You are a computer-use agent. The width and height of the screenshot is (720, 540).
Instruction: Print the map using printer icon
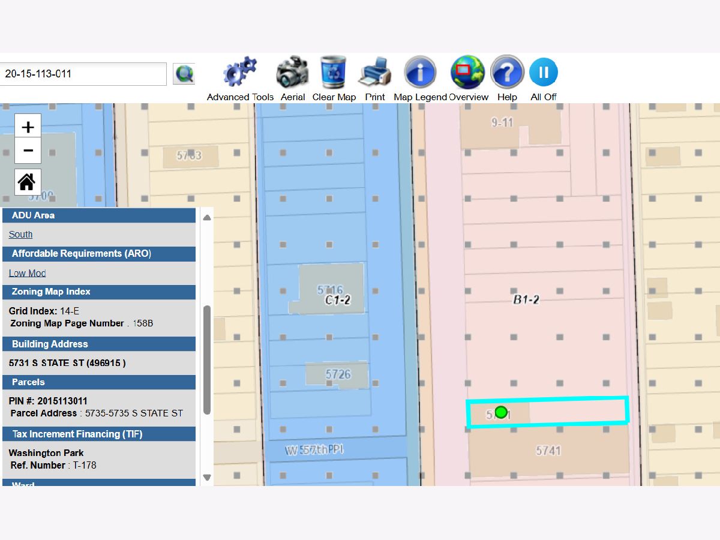pyautogui.click(x=375, y=73)
